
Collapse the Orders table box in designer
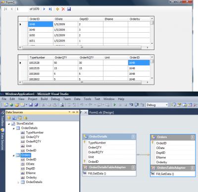coord(193,137)
